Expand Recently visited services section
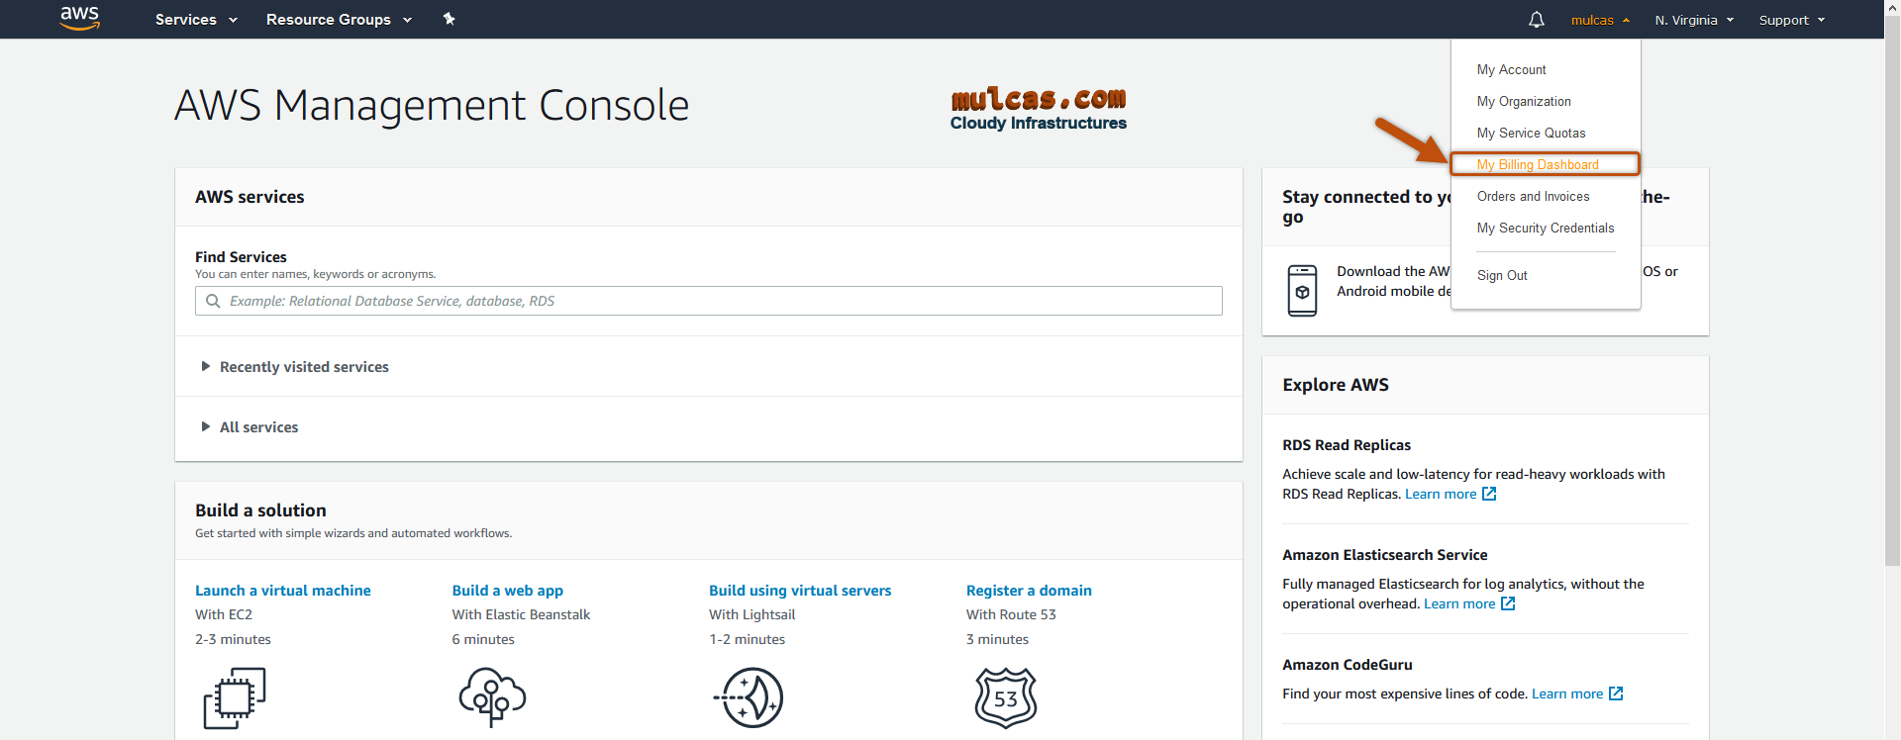This screenshot has height=740, width=1901. pos(303,367)
